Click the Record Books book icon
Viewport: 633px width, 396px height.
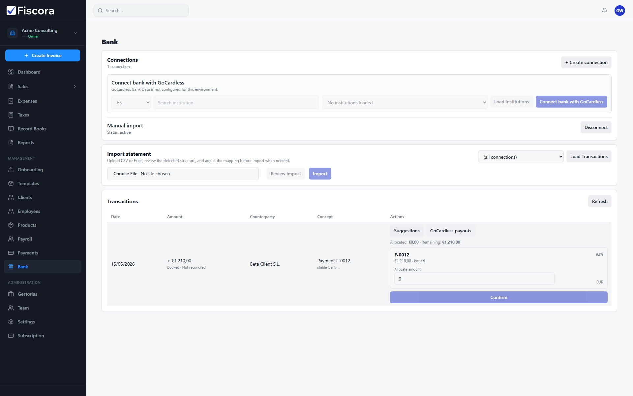pyautogui.click(x=11, y=129)
